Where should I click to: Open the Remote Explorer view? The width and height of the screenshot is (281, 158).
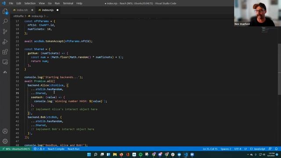tap(5, 62)
